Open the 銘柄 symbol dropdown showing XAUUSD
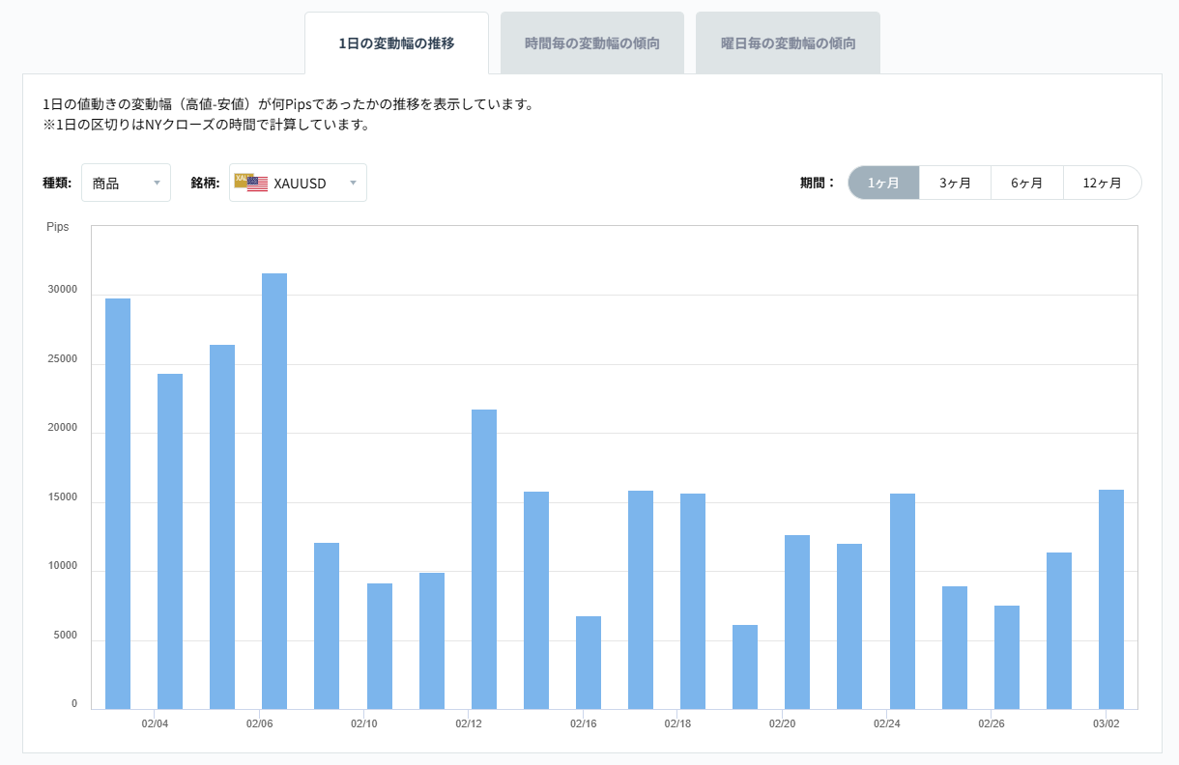This screenshot has width=1179, height=765. pyautogui.click(x=298, y=183)
